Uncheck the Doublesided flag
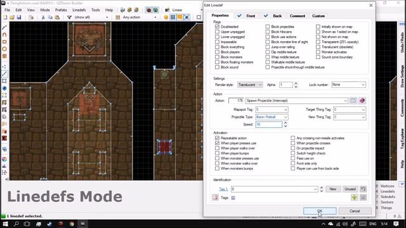Image resolution: width=406 pixels, height=228 pixels. tap(217, 27)
